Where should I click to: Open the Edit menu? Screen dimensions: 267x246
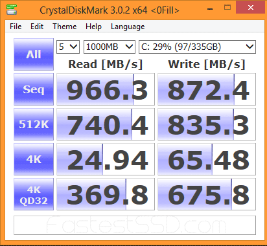point(37,27)
